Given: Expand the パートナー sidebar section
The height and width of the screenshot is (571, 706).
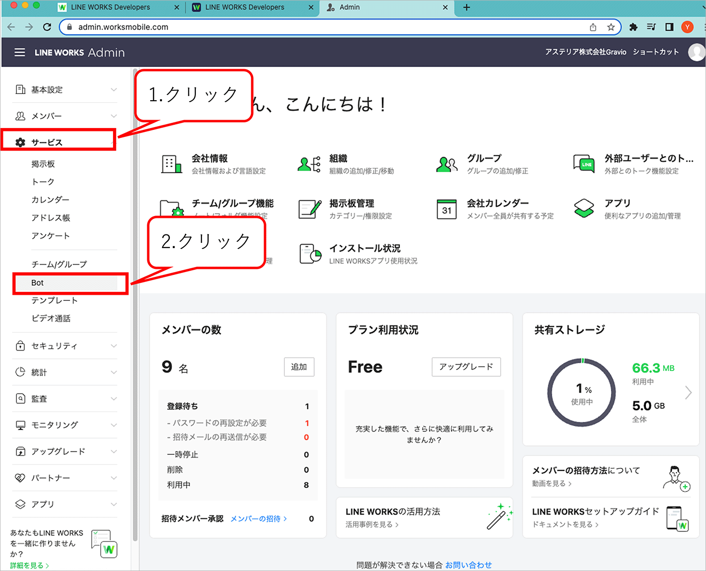Looking at the screenshot, I should click(x=113, y=478).
